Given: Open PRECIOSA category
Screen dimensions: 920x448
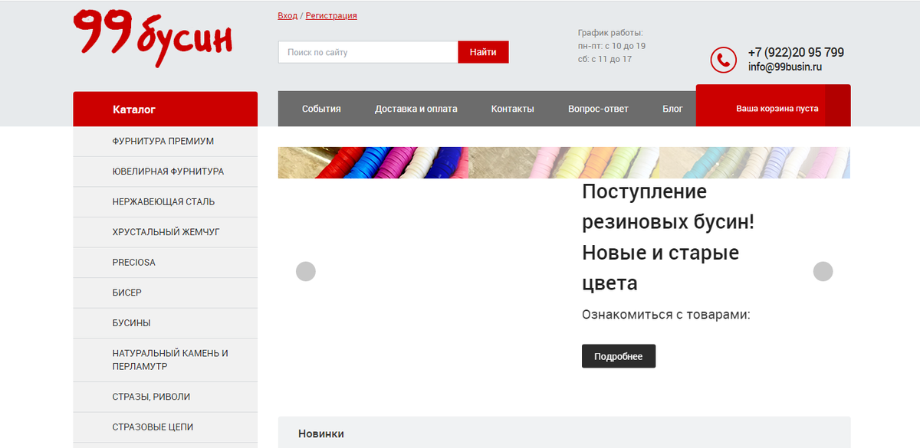Looking at the screenshot, I should tap(165, 263).
